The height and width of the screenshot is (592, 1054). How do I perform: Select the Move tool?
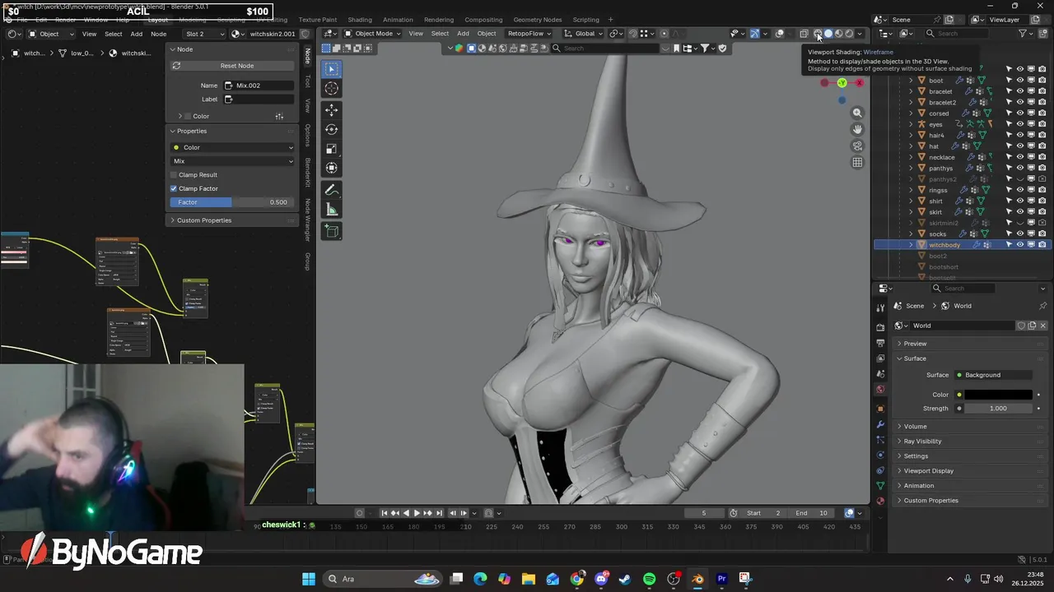(331, 110)
